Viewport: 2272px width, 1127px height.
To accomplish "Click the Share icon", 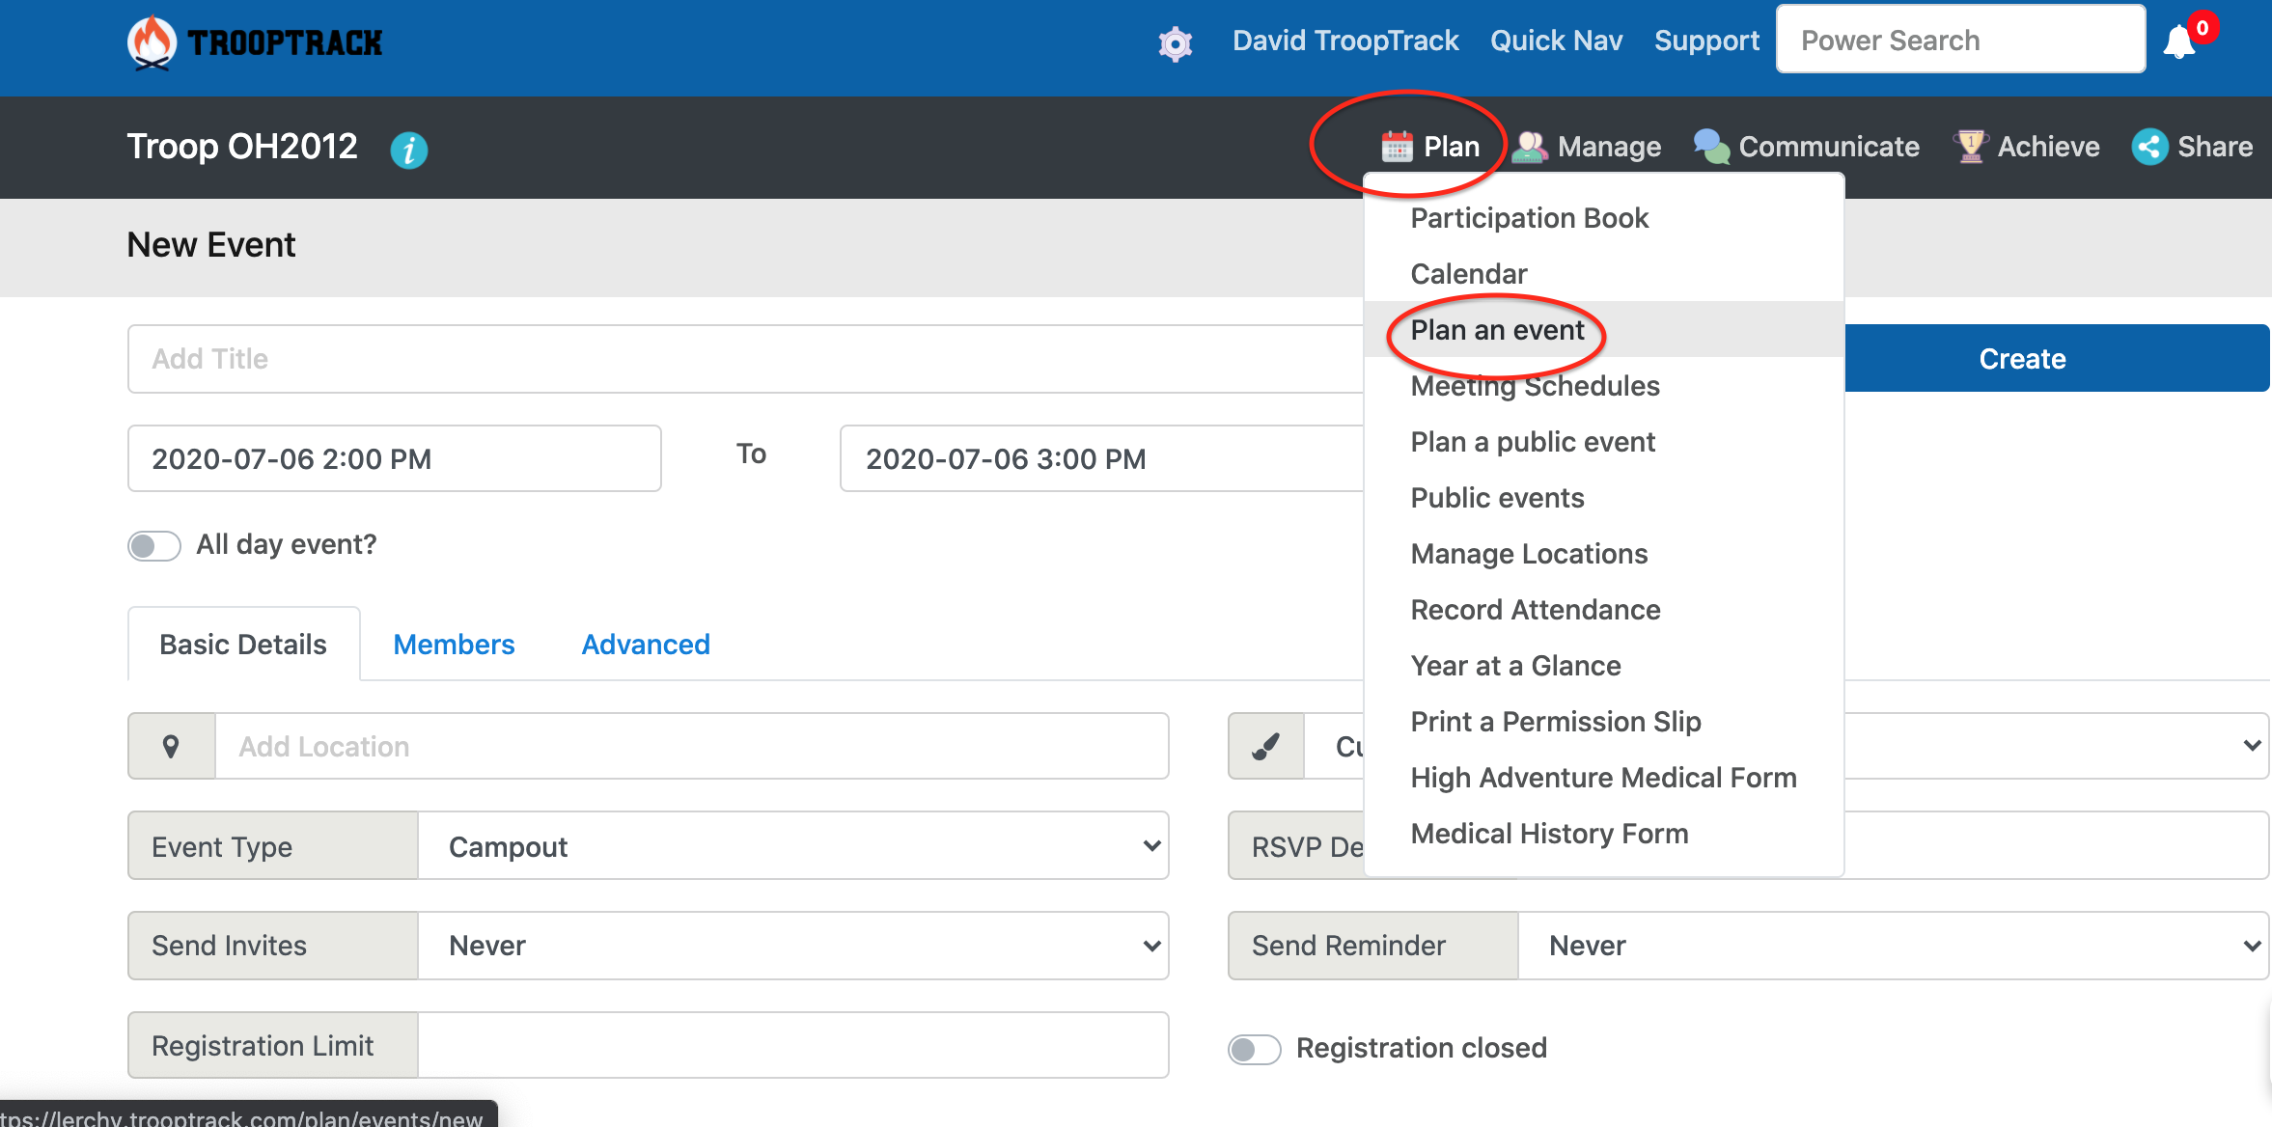I will pos(2149,147).
